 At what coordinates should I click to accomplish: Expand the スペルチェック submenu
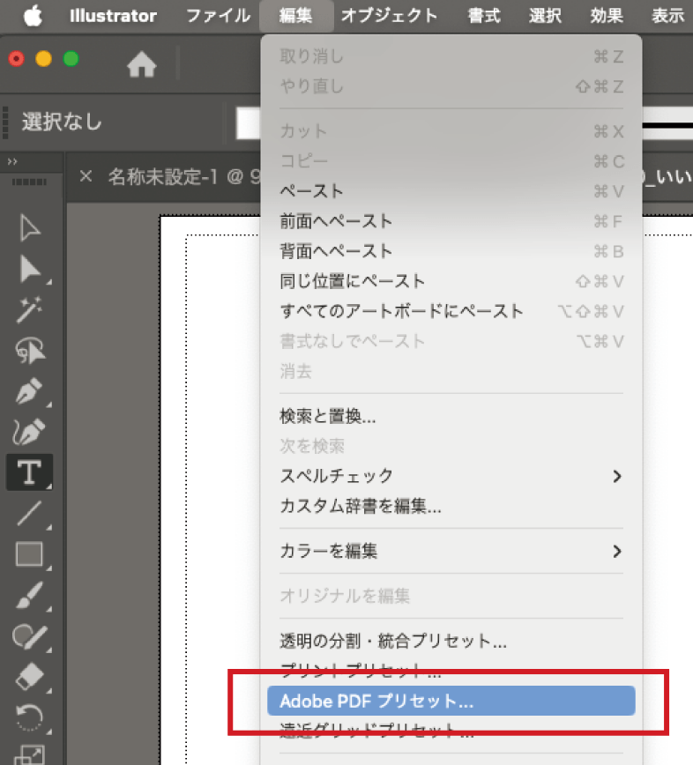pos(451,476)
